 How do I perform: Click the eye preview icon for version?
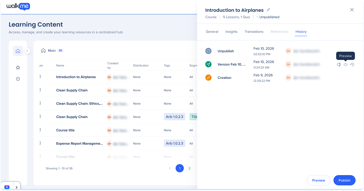pos(346,65)
